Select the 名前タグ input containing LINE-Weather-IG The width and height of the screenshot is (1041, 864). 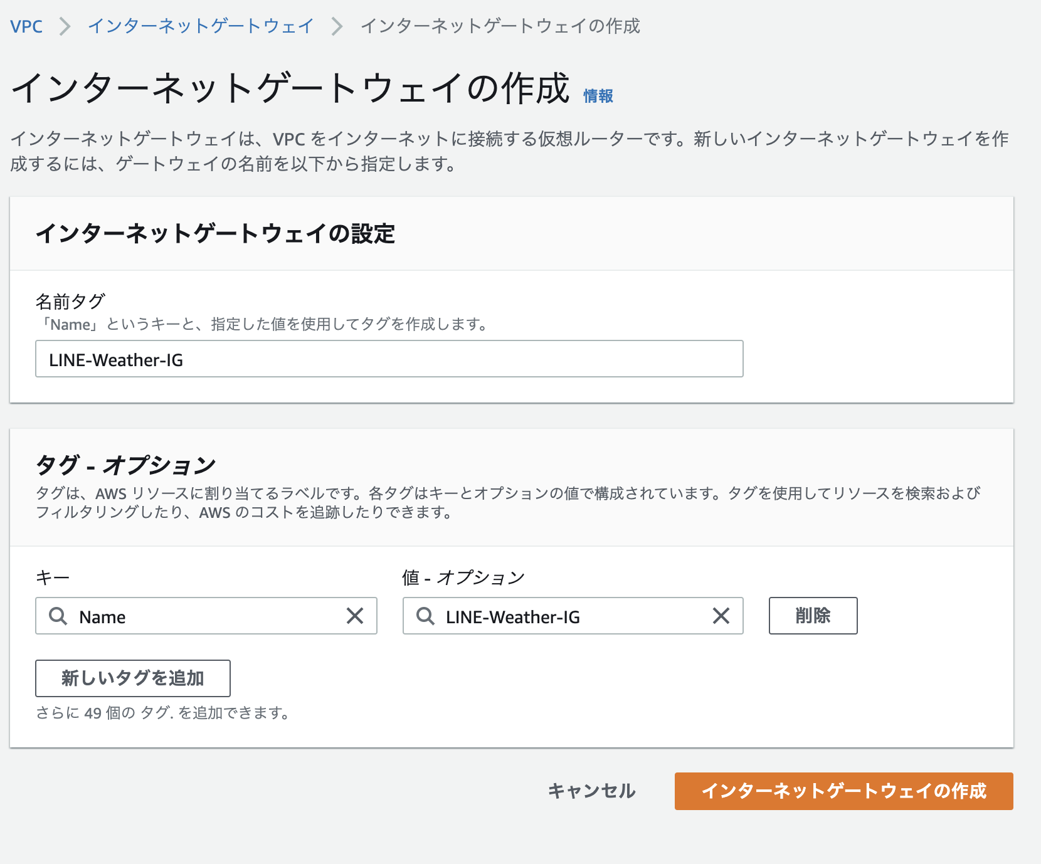pos(389,359)
